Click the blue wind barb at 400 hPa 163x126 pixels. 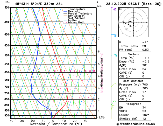tap(114, 36)
